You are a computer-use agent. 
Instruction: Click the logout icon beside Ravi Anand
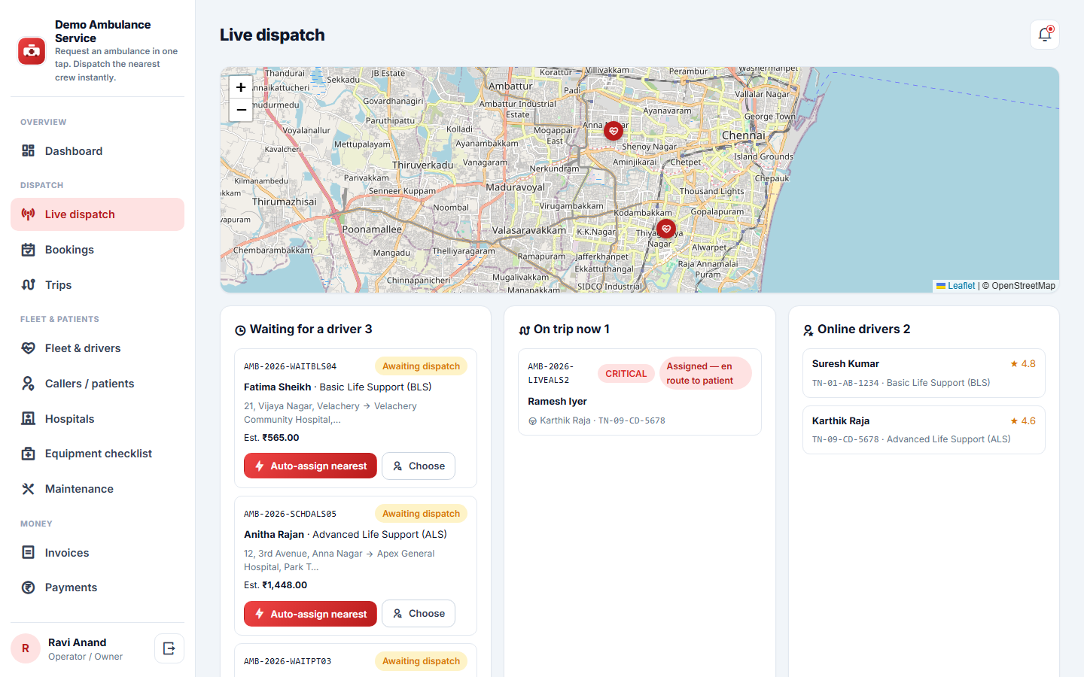coord(169,648)
